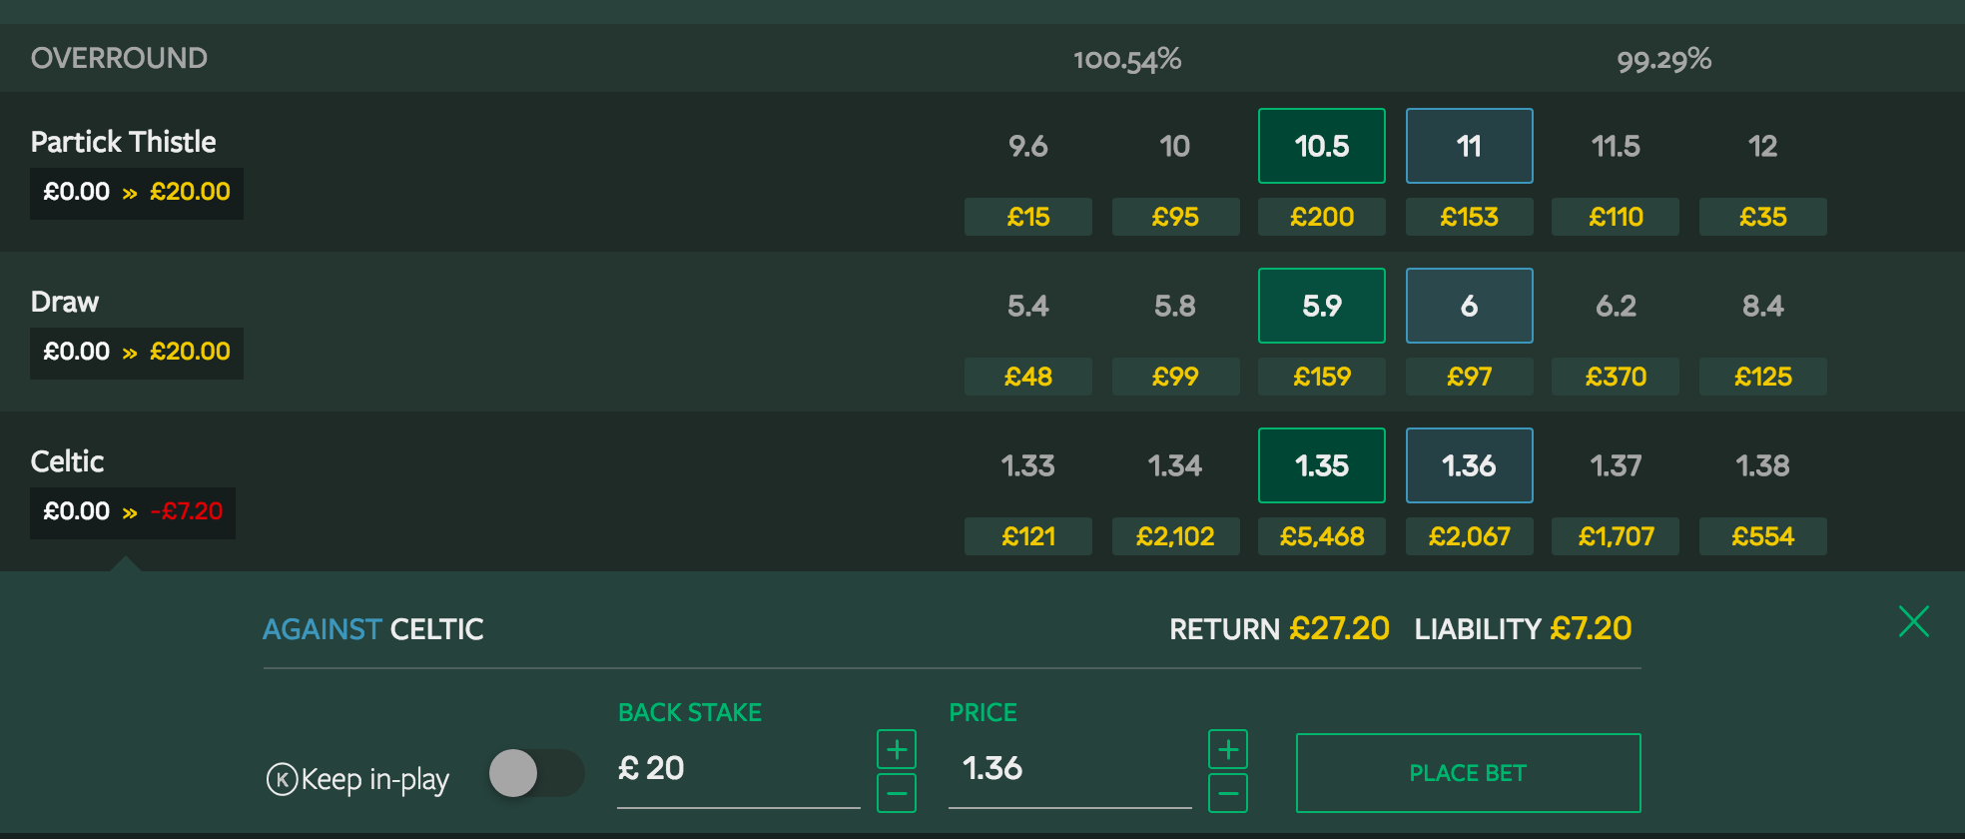Select the Celtic outcome name

(67, 461)
